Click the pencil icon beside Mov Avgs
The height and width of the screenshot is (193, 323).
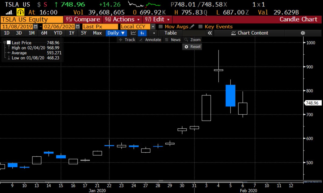192,26
